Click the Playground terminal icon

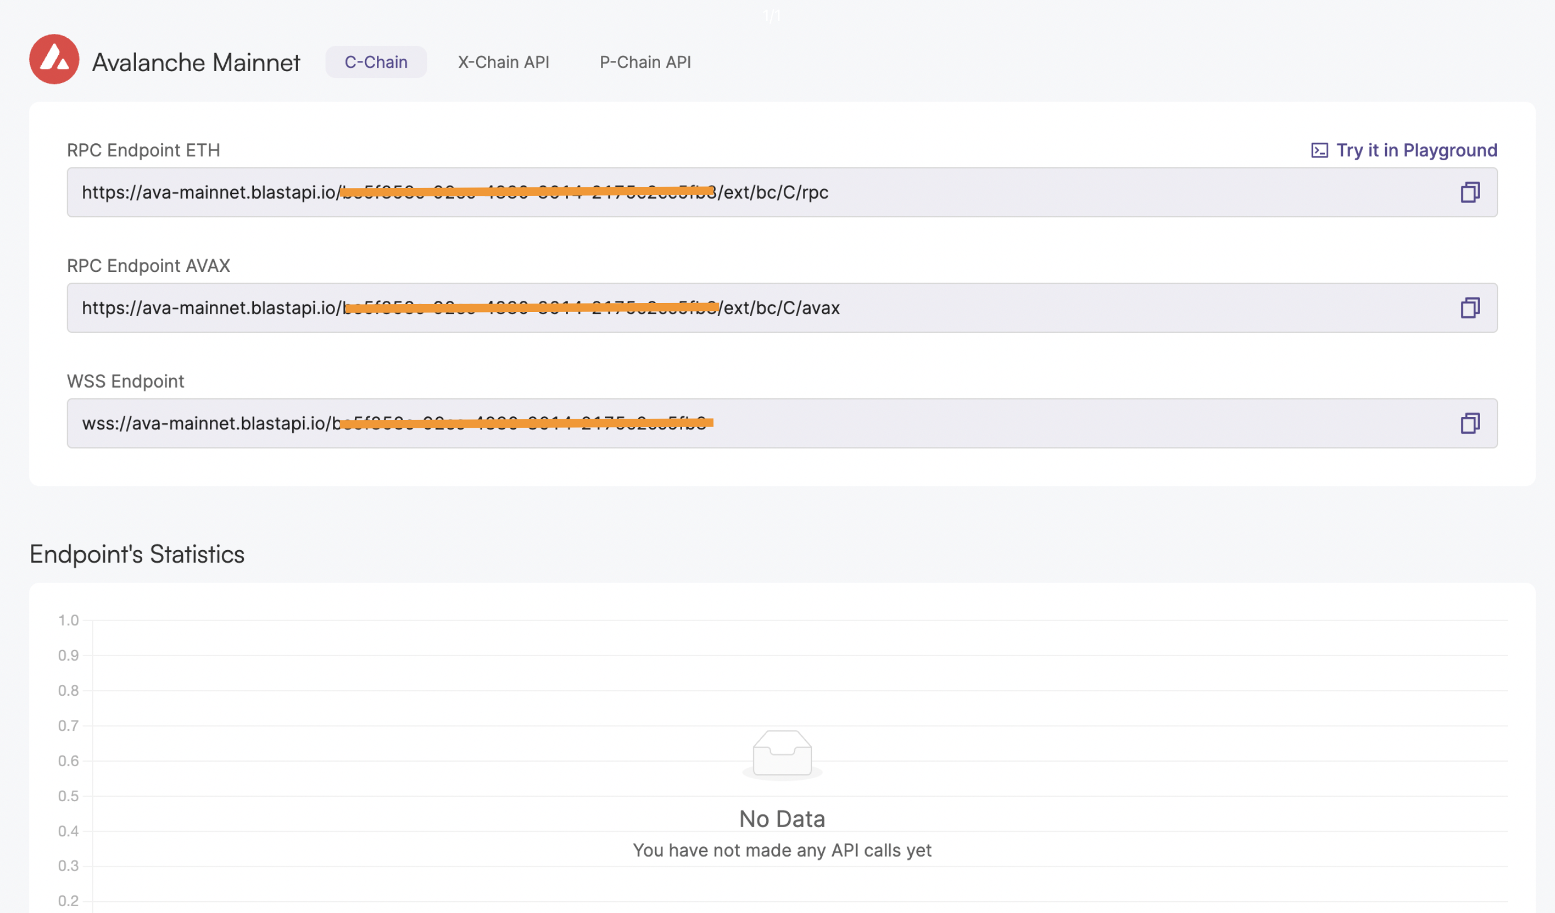coord(1319,151)
